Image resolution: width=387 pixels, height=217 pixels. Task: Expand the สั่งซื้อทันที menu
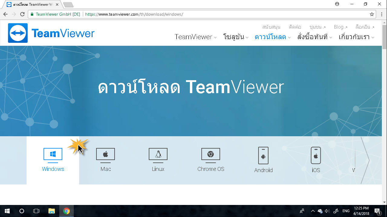[x=315, y=37]
